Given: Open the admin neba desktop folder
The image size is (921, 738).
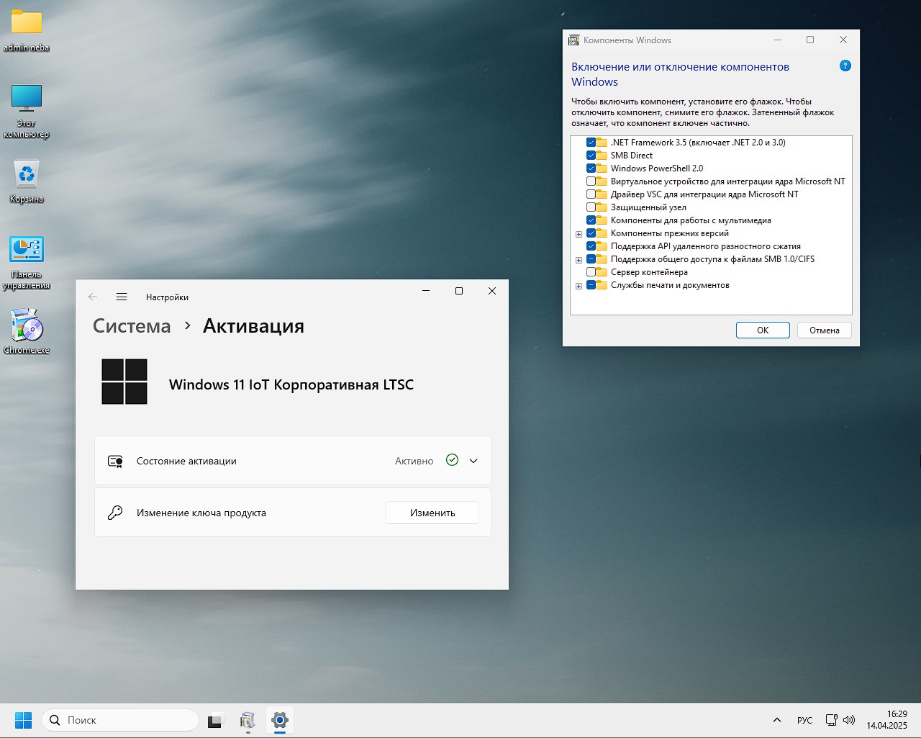Looking at the screenshot, I should 27,23.
